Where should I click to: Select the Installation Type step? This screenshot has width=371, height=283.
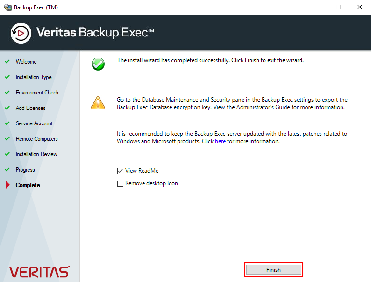pos(34,77)
